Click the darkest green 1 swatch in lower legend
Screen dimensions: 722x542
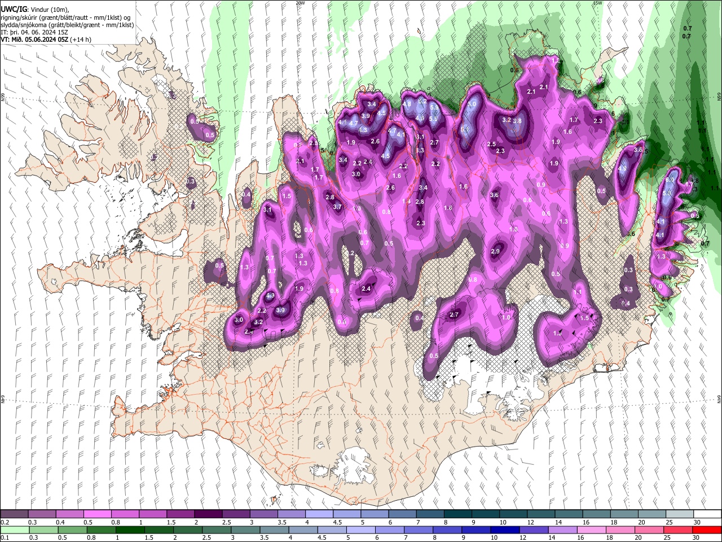click(129, 530)
